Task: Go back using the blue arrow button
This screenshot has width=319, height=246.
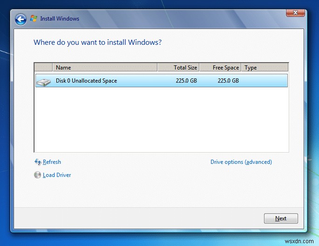Action: coord(20,20)
